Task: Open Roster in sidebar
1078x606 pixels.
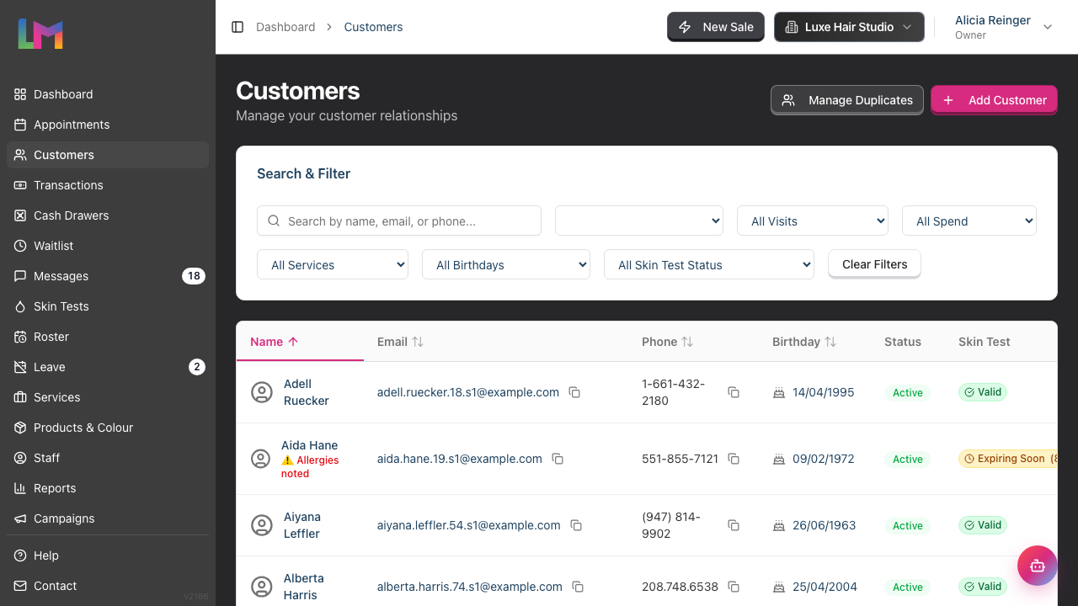Action: pos(108,337)
